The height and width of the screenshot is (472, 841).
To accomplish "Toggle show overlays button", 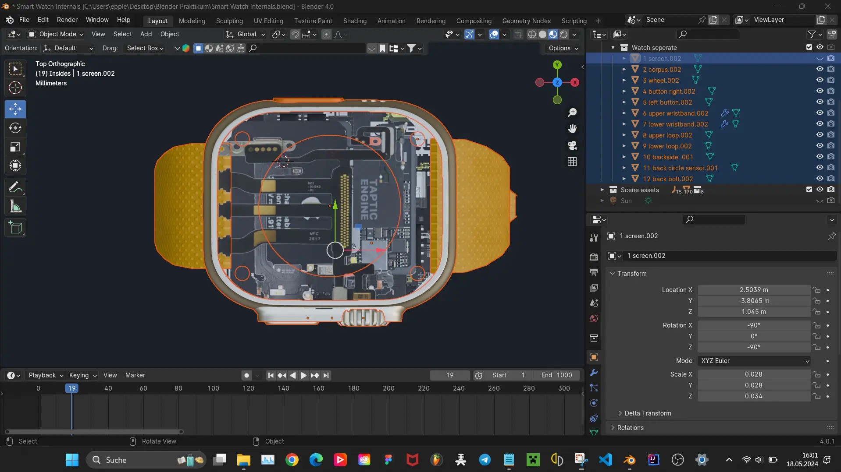I will pos(494,34).
